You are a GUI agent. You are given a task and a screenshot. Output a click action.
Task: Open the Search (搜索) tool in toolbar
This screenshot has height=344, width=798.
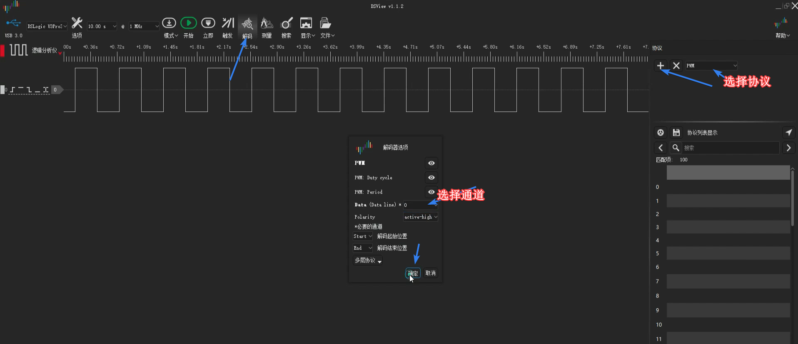click(x=287, y=24)
